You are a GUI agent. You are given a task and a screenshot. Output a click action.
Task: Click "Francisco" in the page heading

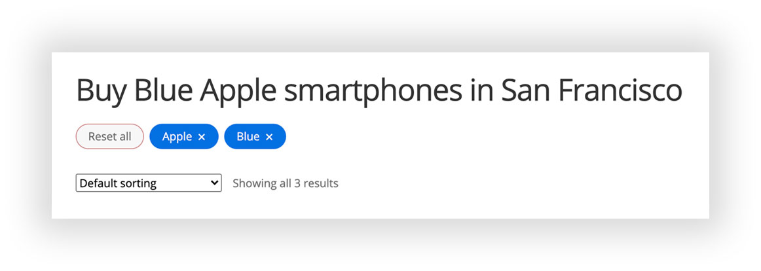[620, 90]
